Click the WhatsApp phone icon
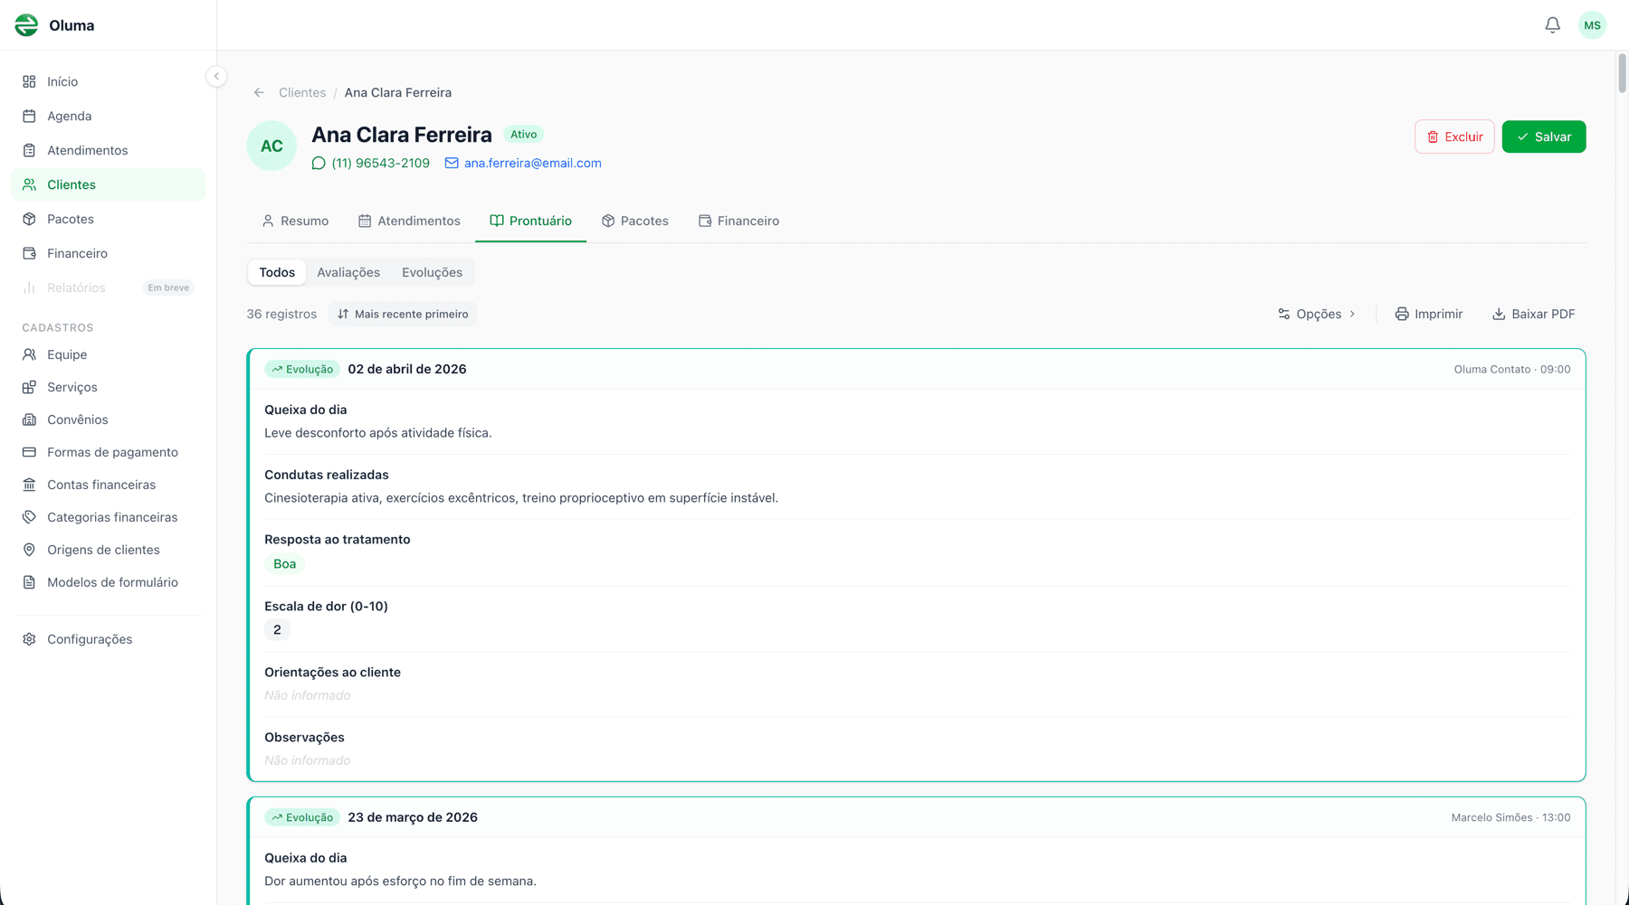 (319, 164)
